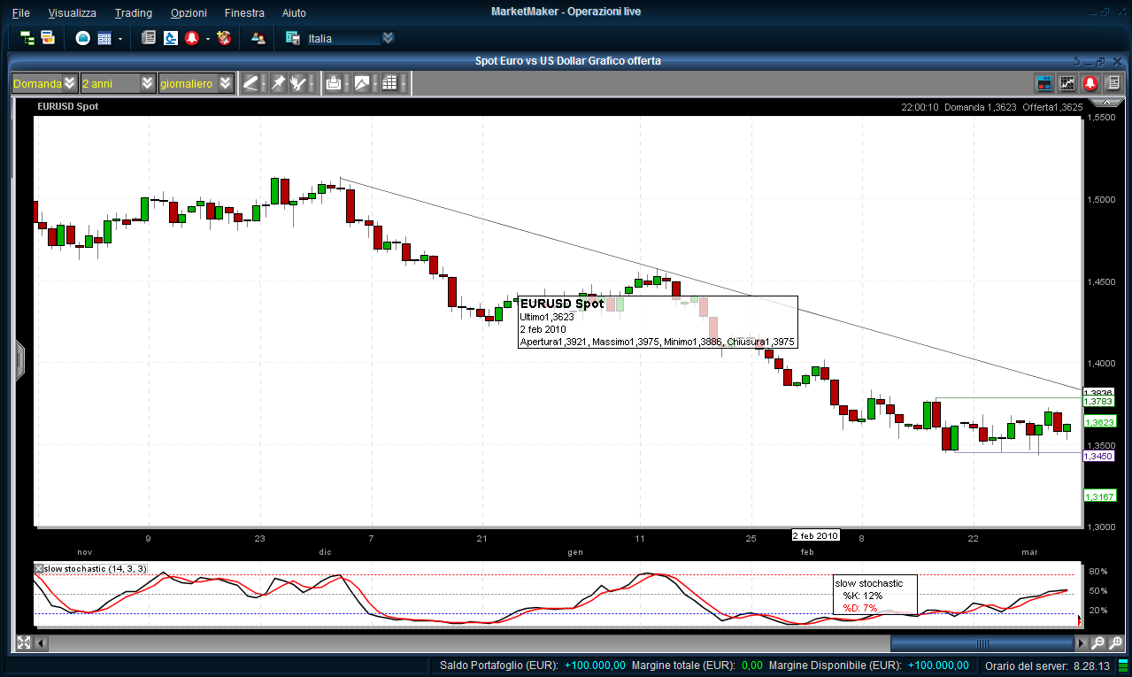Open chart window icon at toolbar right
Viewport: 1132px width, 677px height.
coord(1044,83)
